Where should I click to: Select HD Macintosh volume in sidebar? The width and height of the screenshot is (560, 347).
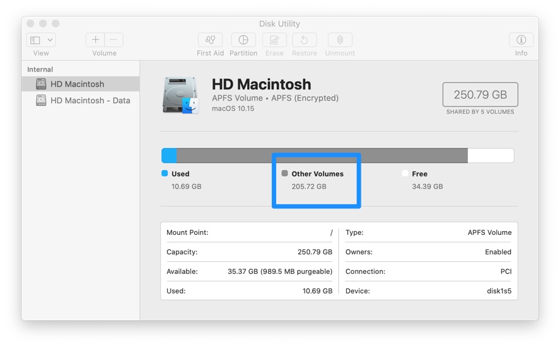(81, 84)
